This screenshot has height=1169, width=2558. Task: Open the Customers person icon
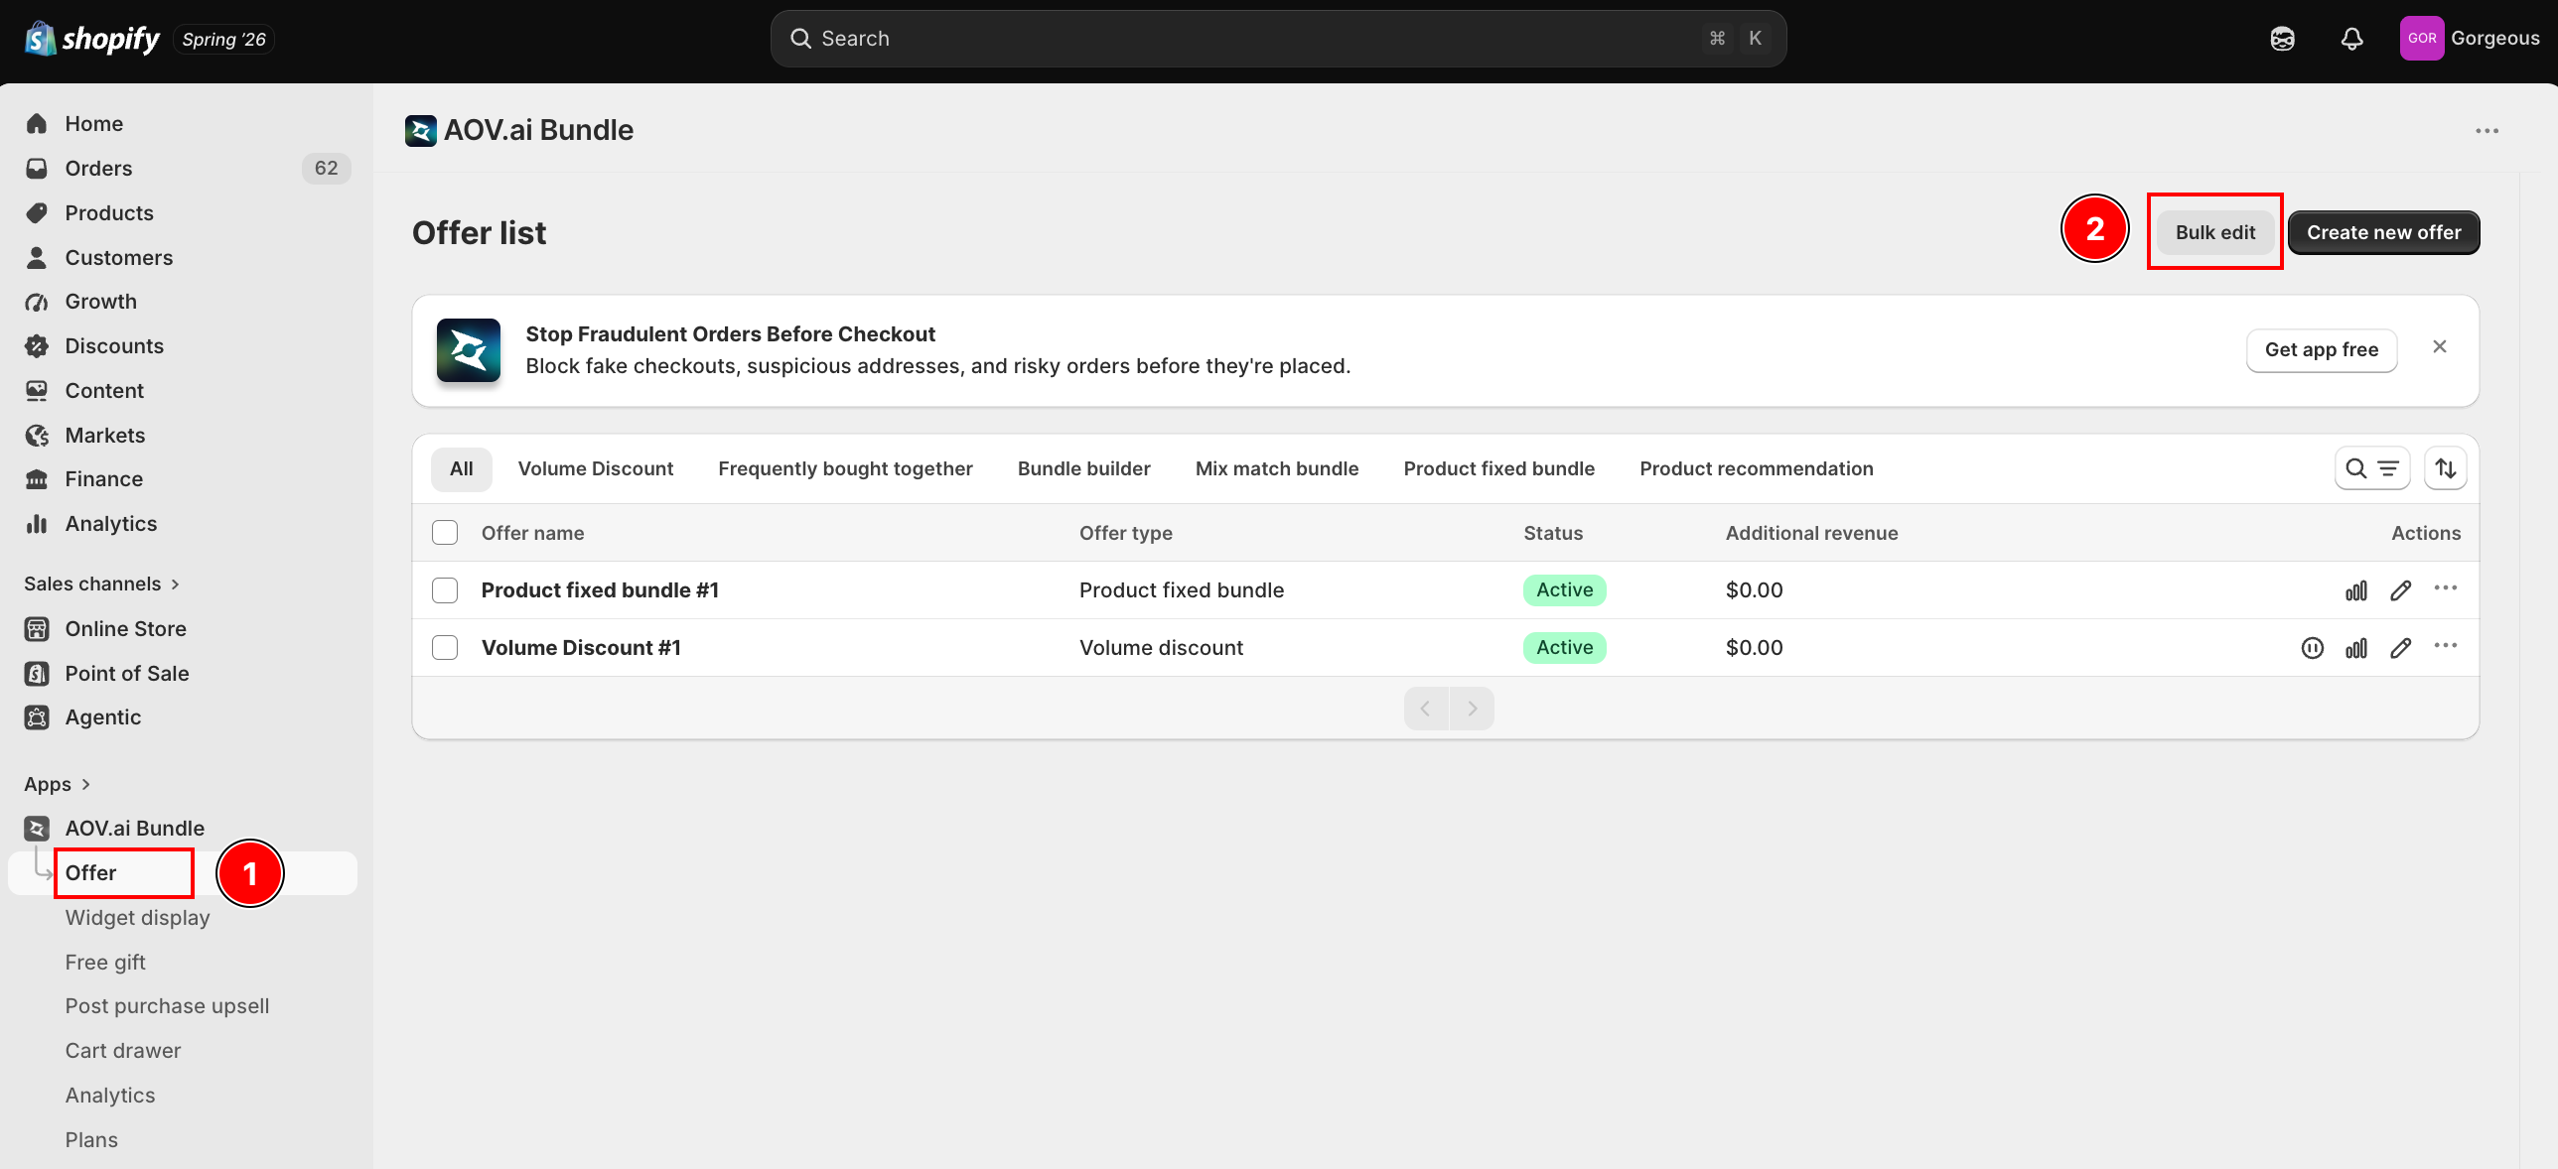coord(37,258)
